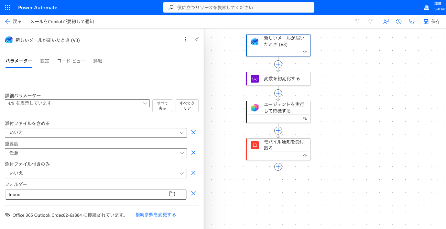
Task: Click the Office 365 Outlook connection text
Action: point(69,215)
